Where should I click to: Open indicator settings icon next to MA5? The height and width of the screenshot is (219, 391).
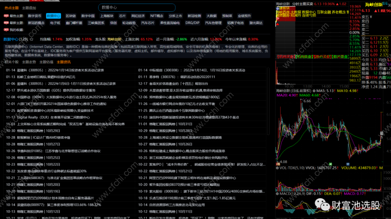[314, 91]
